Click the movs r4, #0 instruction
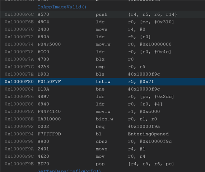 click(x=120, y=29)
